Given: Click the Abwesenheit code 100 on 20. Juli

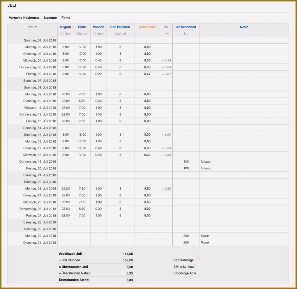Looking at the screenshot, I should [x=186, y=168].
